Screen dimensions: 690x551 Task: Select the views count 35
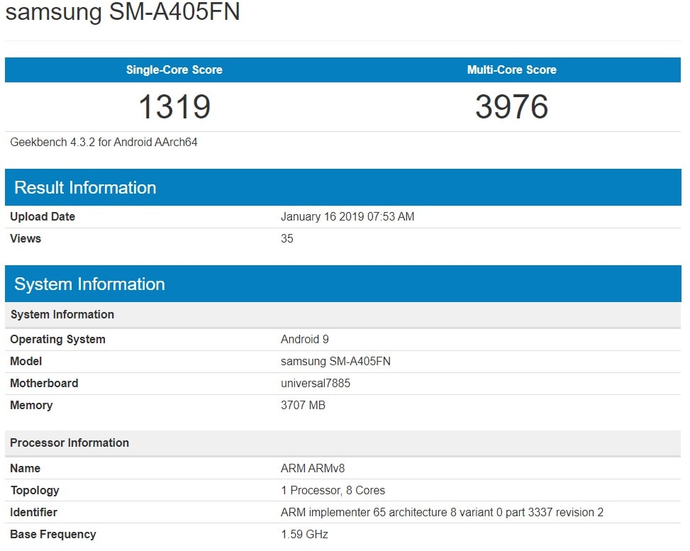tap(287, 238)
